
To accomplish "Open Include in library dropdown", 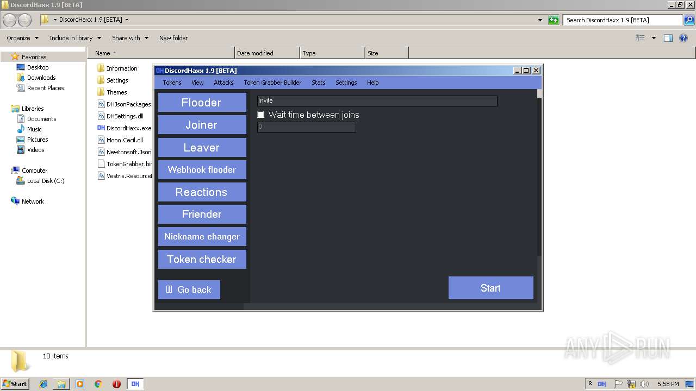I will click(x=75, y=38).
